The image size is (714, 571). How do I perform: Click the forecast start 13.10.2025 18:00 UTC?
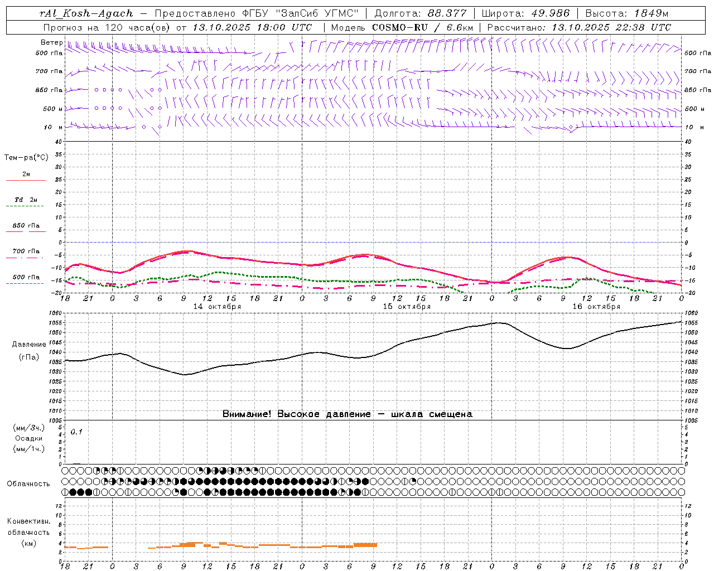252,27
